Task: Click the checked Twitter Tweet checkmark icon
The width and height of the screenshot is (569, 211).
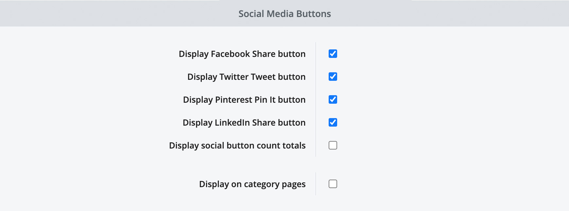Action: (333, 77)
